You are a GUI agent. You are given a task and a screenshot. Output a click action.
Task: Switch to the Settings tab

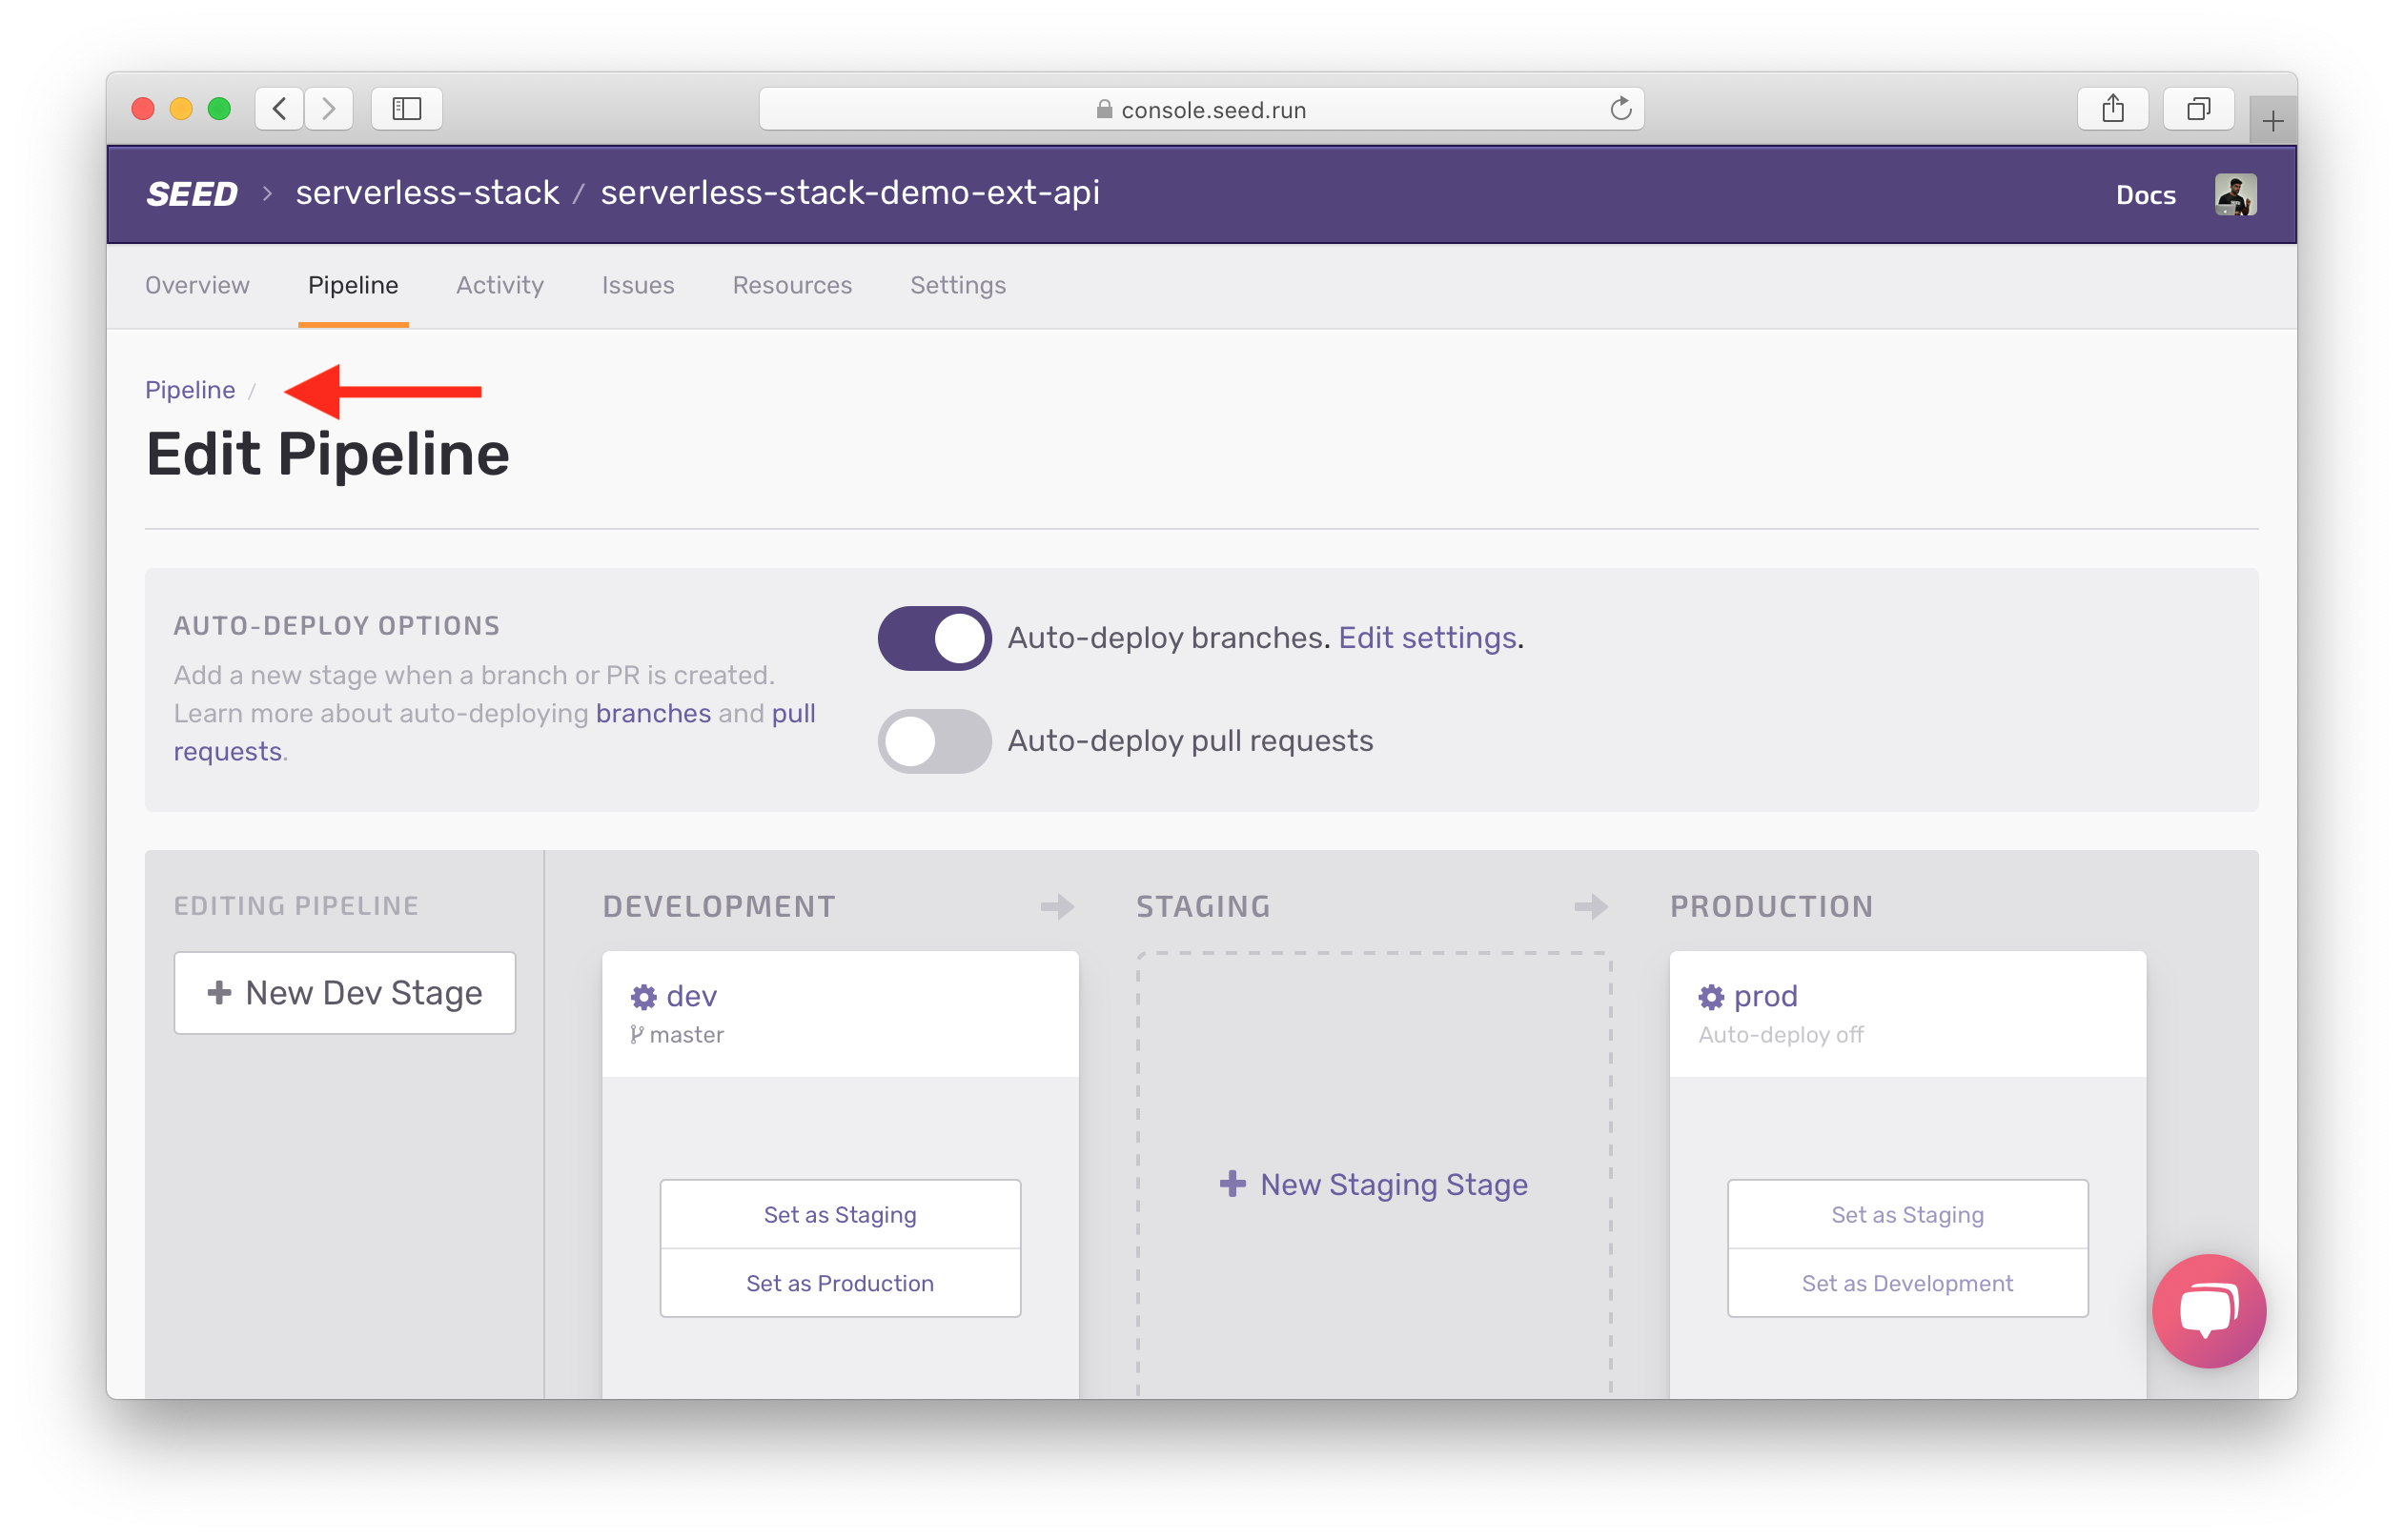tap(958, 284)
